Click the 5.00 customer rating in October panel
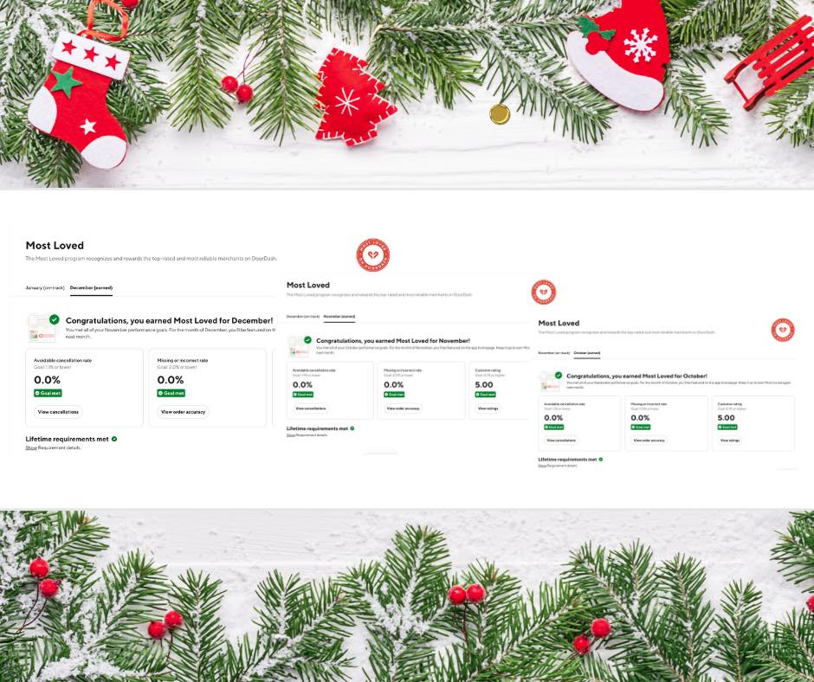Viewport: 814px width, 682px height. [727, 418]
